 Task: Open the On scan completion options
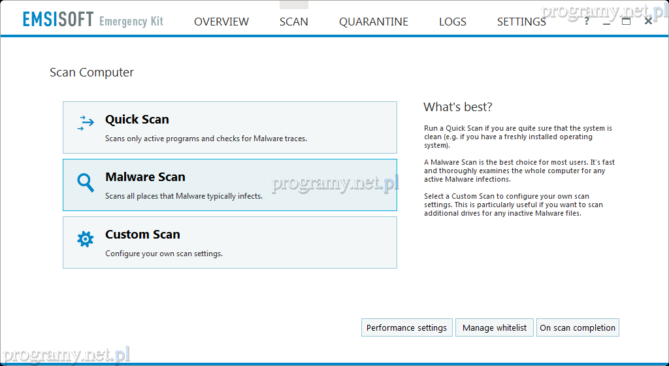point(578,327)
